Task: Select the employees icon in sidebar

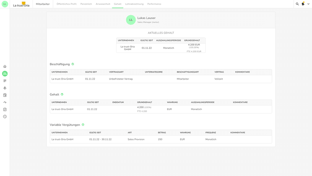Action: (5, 73)
